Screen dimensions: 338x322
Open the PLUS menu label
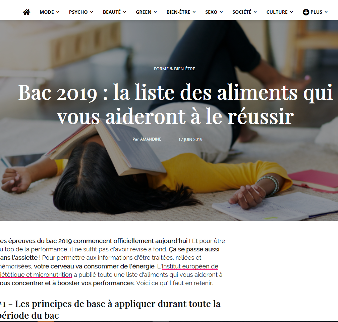click(x=317, y=12)
